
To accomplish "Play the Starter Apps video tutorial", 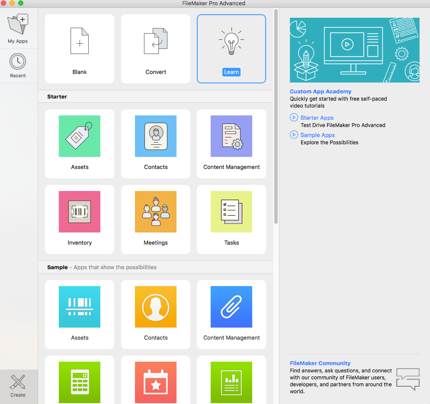I will click(x=317, y=118).
